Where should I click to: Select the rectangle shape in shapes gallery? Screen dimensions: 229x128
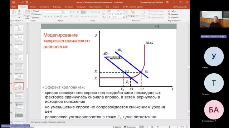coord(118,11)
